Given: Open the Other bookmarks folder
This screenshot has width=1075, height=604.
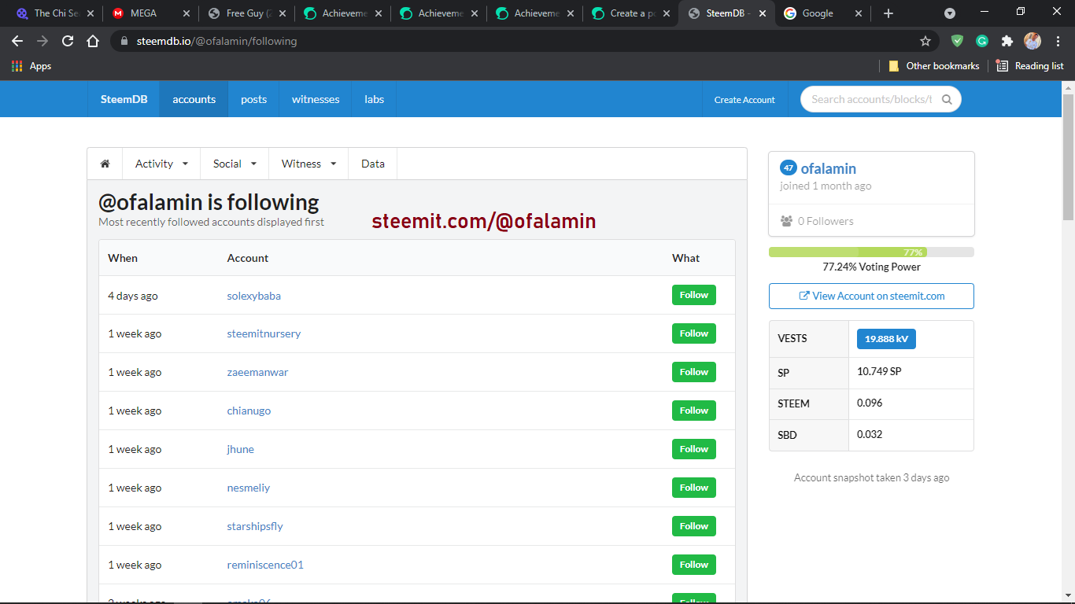Looking at the screenshot, I should [x=934, y=66].
